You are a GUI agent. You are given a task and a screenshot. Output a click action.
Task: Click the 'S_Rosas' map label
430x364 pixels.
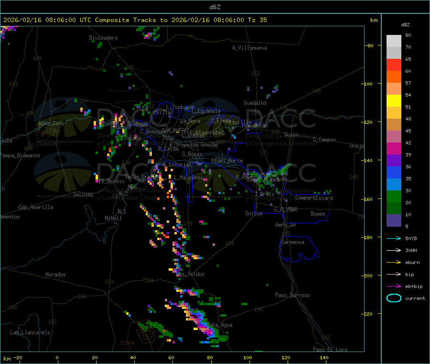point(192,154)
